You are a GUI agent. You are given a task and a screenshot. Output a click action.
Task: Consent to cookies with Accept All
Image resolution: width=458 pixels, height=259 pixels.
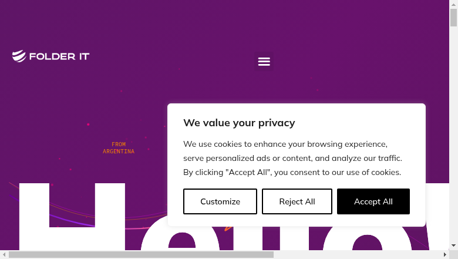(x=373, y=201)
